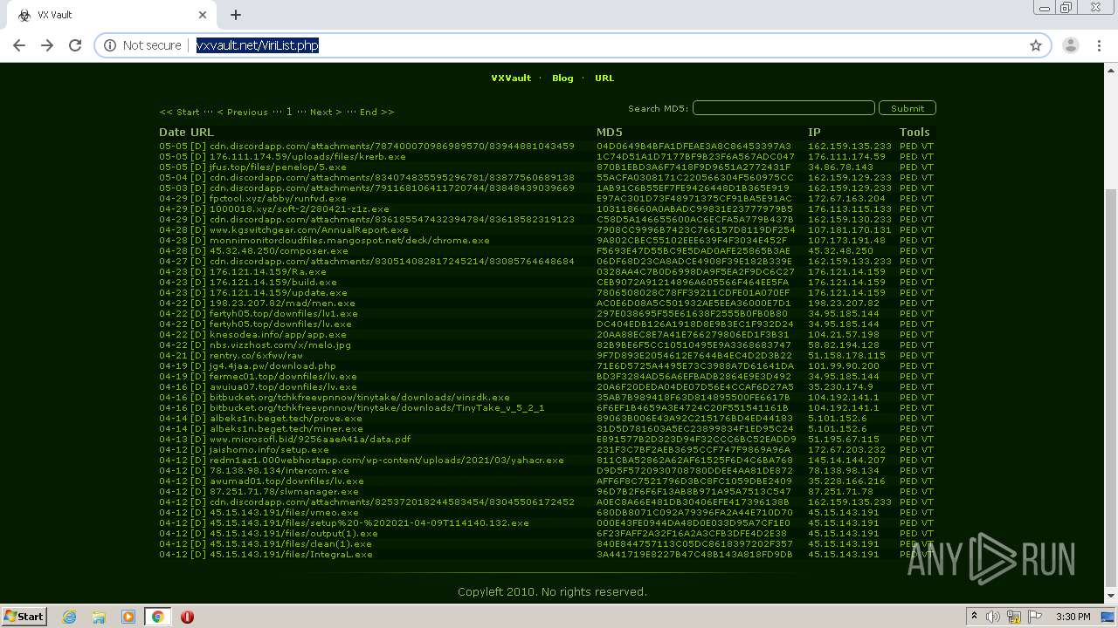Open jg4.4jaa.pw/download.php link
This screenshot has height=628, width=1118.
(x=273, y=366)
